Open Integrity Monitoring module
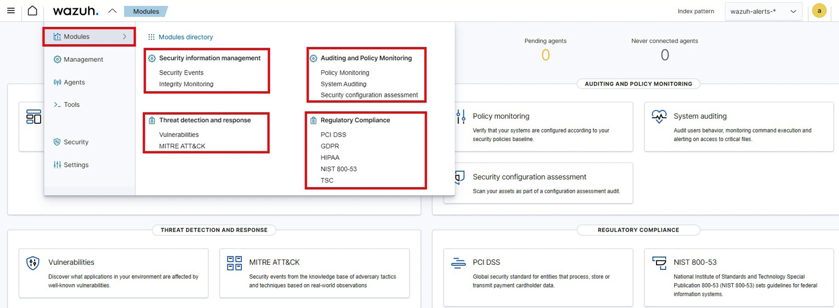Screen dimensions: 839x308 [x=186, y=84]
